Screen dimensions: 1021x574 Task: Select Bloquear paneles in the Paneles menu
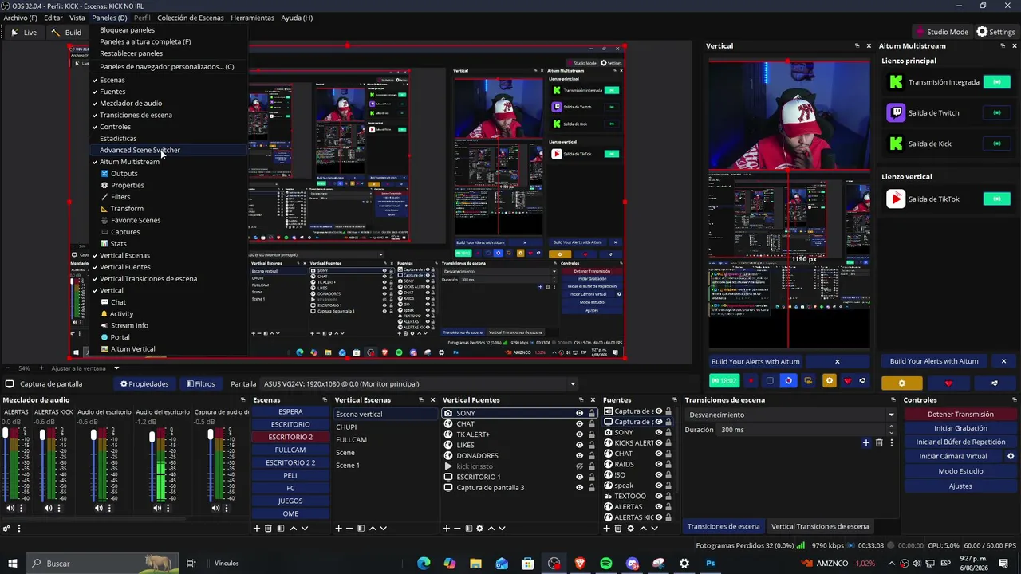(127, 30)
